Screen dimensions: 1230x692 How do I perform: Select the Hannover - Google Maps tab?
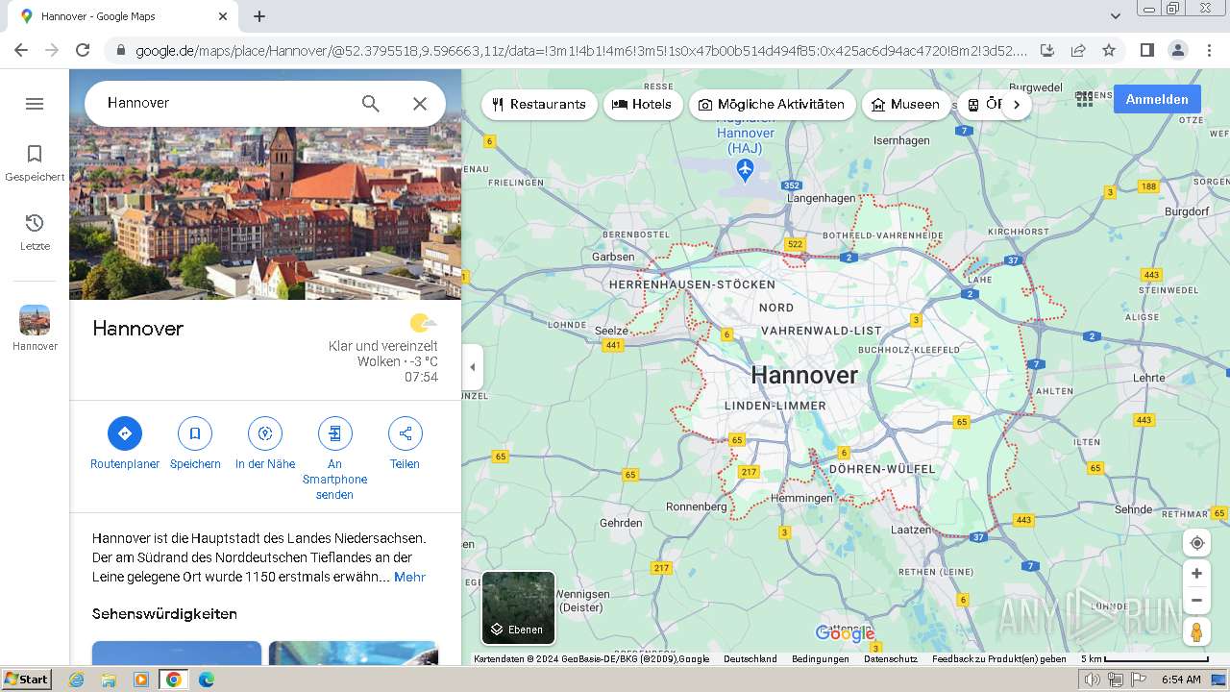pos(123,16)
